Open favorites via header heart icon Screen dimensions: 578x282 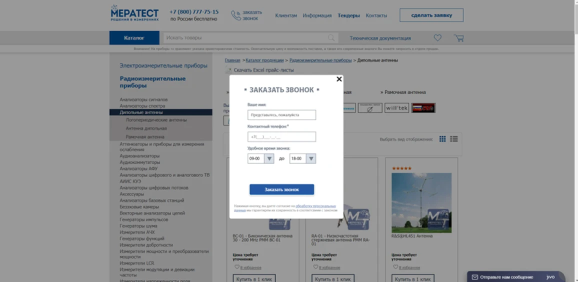coord(437,38)
